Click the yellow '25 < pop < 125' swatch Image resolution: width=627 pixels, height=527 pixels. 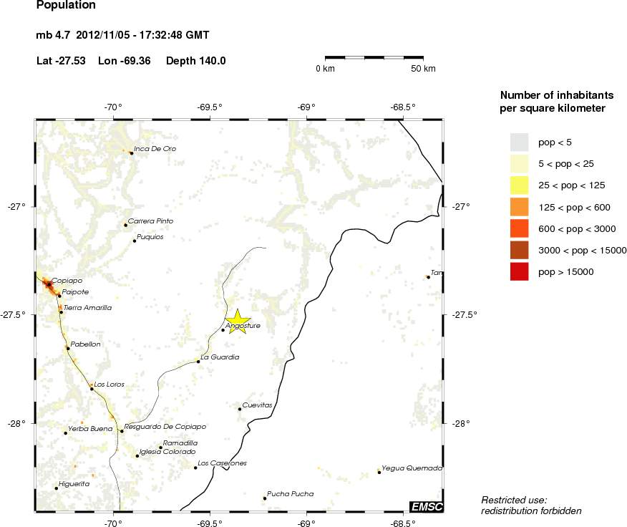[520, 185]
